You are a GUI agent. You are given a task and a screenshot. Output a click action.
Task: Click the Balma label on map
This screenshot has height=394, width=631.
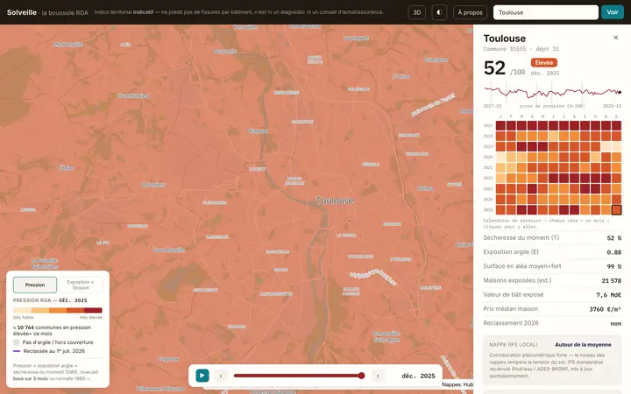click(x=425, y=188)
